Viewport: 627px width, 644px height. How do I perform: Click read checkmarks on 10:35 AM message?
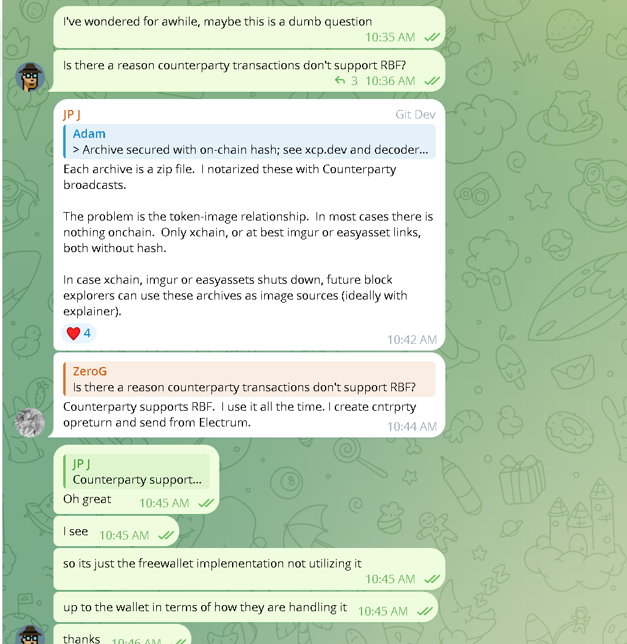tap(432, 38)
